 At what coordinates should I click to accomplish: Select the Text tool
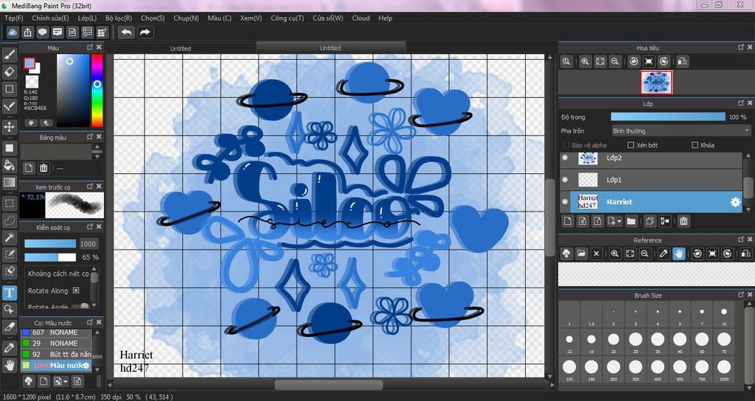9,292
